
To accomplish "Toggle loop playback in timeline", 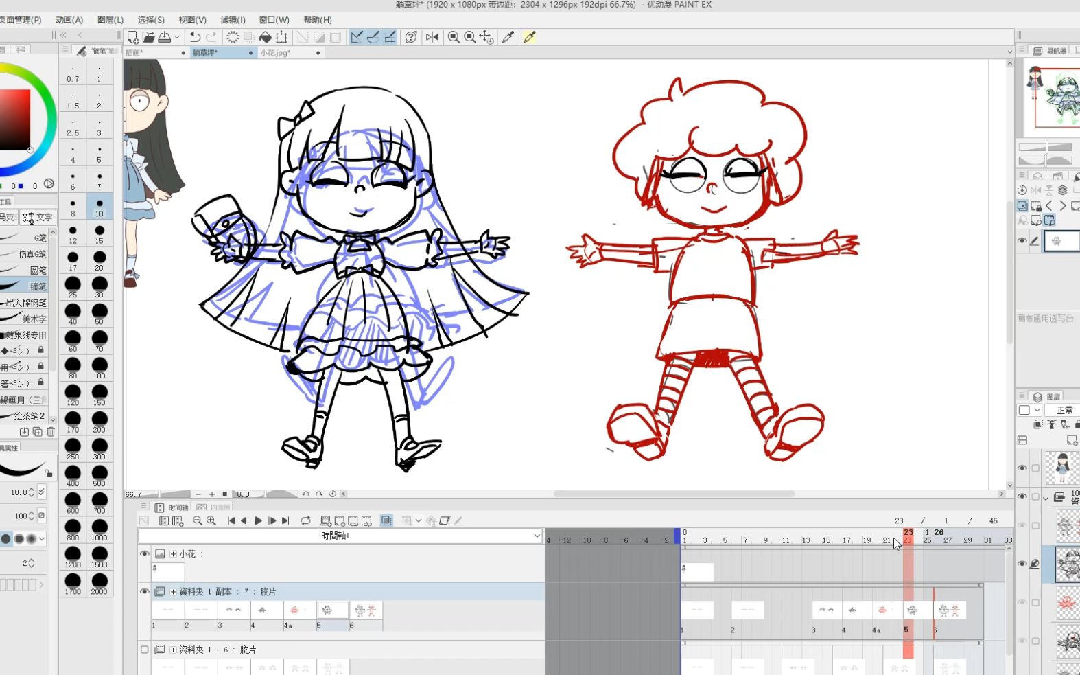I will [x=306, y=521].
